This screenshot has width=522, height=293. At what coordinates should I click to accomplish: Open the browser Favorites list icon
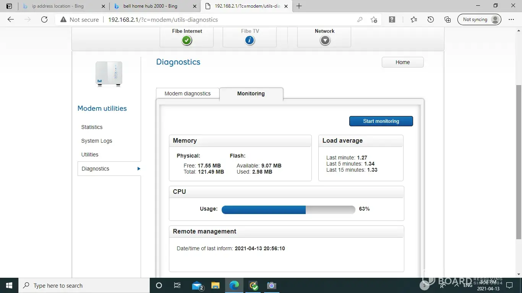[414, 20]
